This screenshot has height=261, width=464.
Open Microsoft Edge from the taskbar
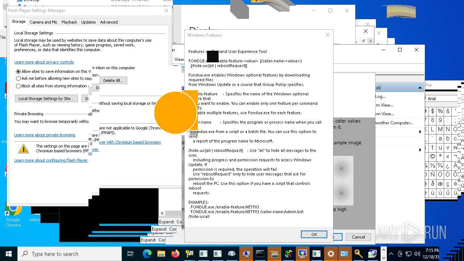click(147, 254)
